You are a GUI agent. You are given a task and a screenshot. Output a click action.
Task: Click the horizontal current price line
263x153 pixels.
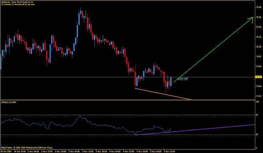pos(128,77)
